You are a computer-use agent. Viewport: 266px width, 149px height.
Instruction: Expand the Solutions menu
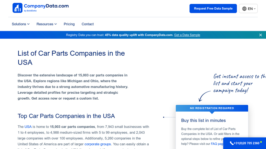(x=21, y=24)
